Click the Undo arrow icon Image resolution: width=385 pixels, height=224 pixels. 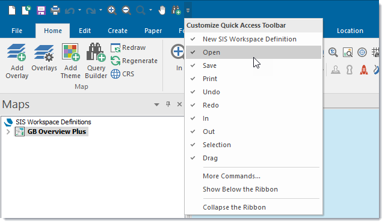(x=70, y=11)
